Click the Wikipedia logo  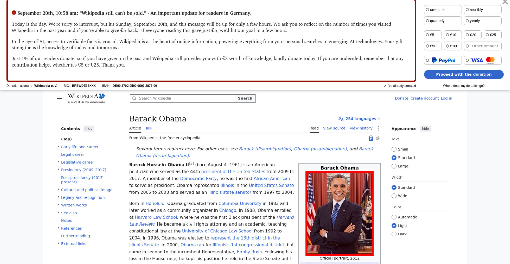[86, 98]
